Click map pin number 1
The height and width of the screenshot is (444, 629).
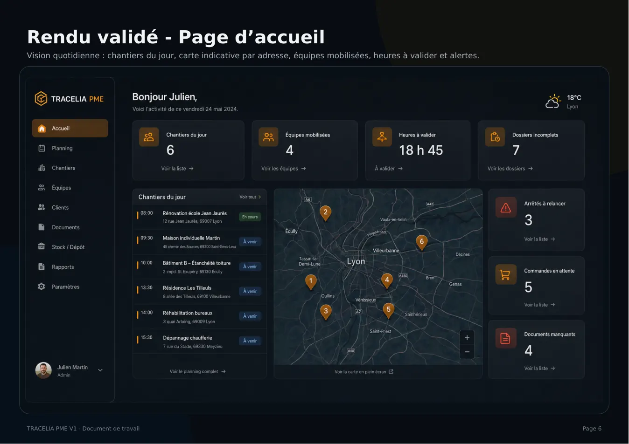point(311,281)
